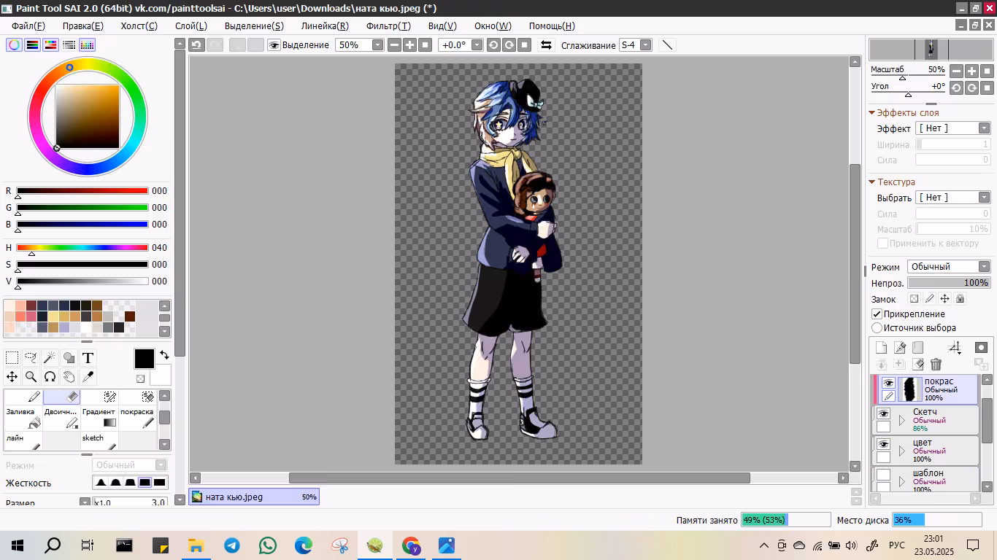Collapse the Эффекты слоя section

pos(872,113)
